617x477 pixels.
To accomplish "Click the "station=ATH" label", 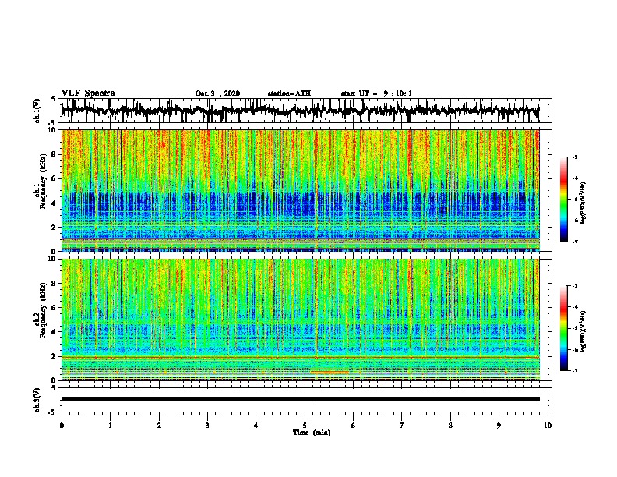I will [x=289, y=94].
